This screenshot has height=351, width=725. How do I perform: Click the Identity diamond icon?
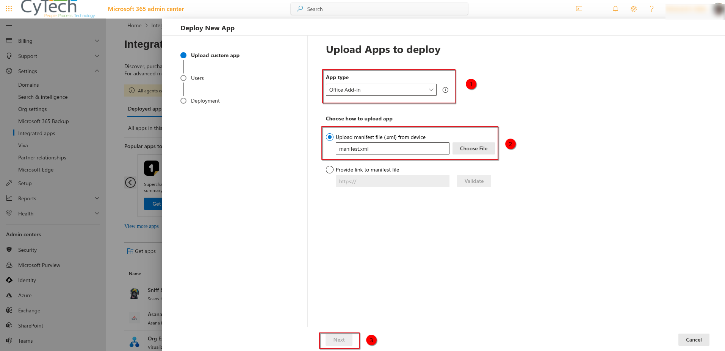click(x=9, y=280)
